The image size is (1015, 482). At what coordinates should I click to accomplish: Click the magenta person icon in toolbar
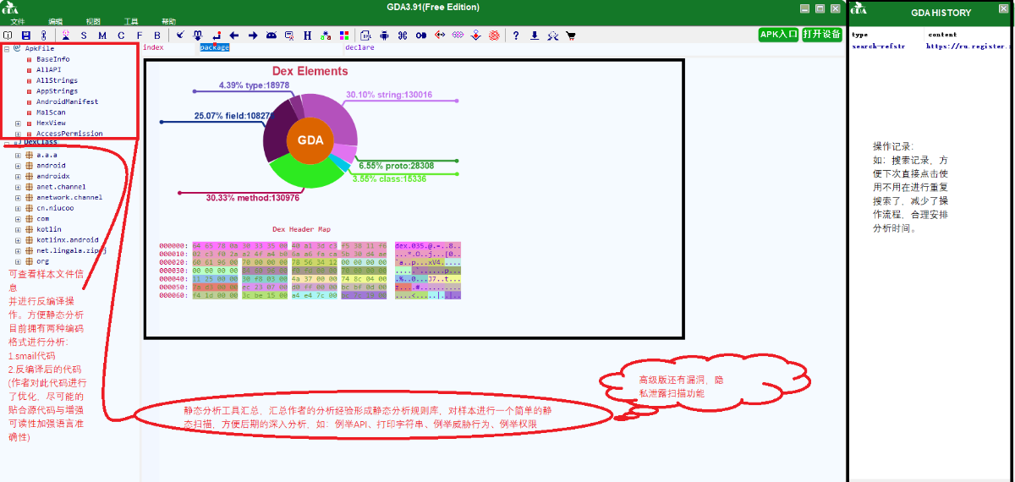tap(65, 36)
